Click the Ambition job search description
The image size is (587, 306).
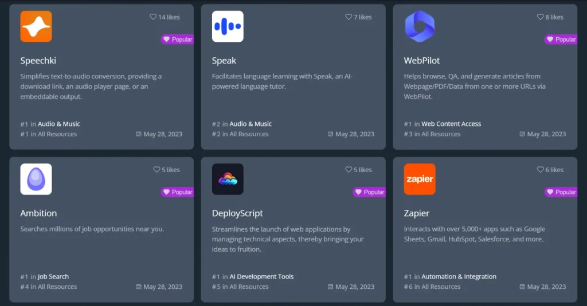[92, 229]
